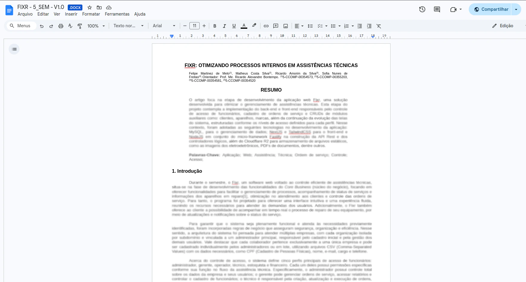Open the Texto normal style dropdown
This screenshot has height=282, width=526.
[129, 26]
